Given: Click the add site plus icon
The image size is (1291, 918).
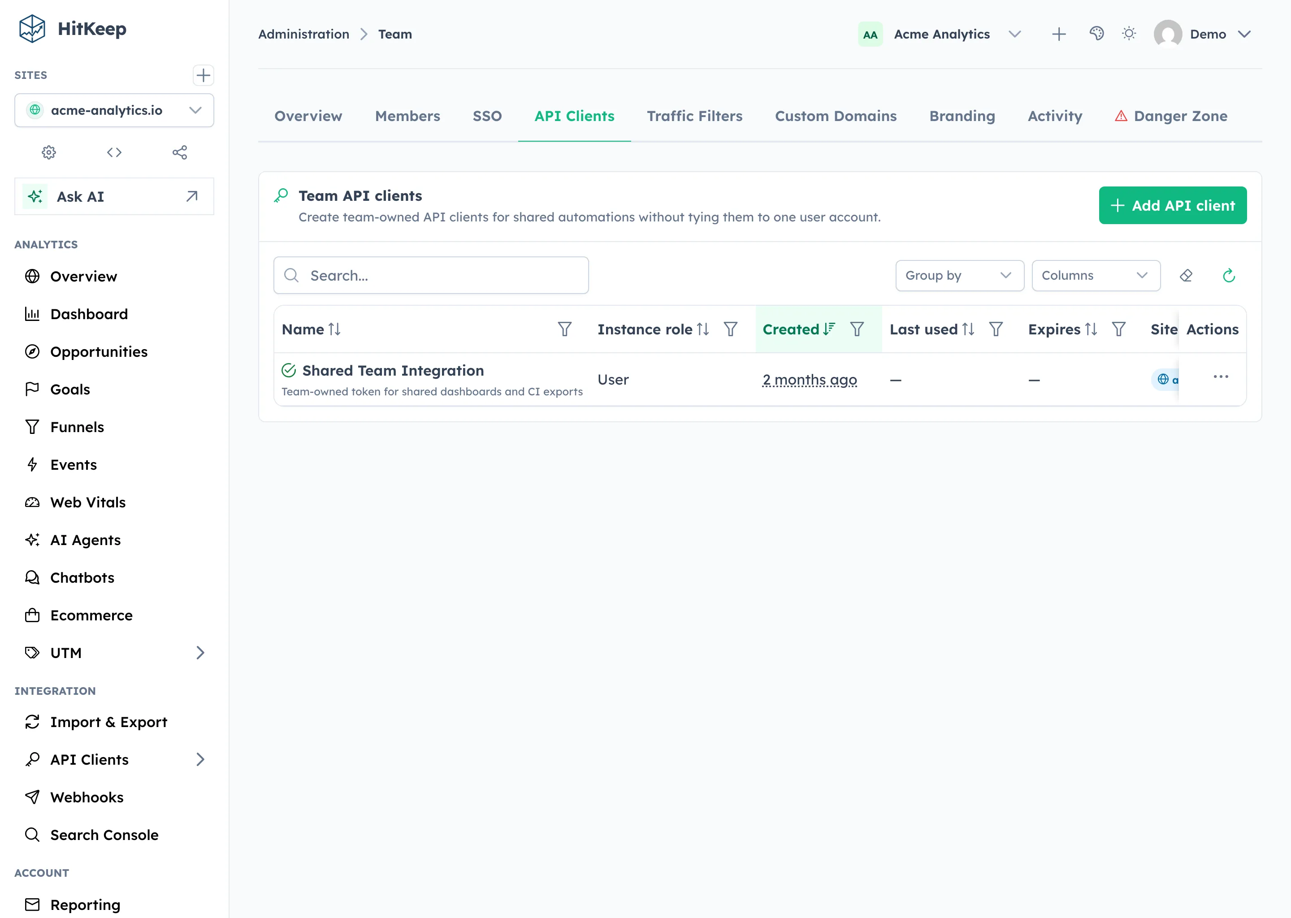Looking at the screenshot, I should [203, 75].
